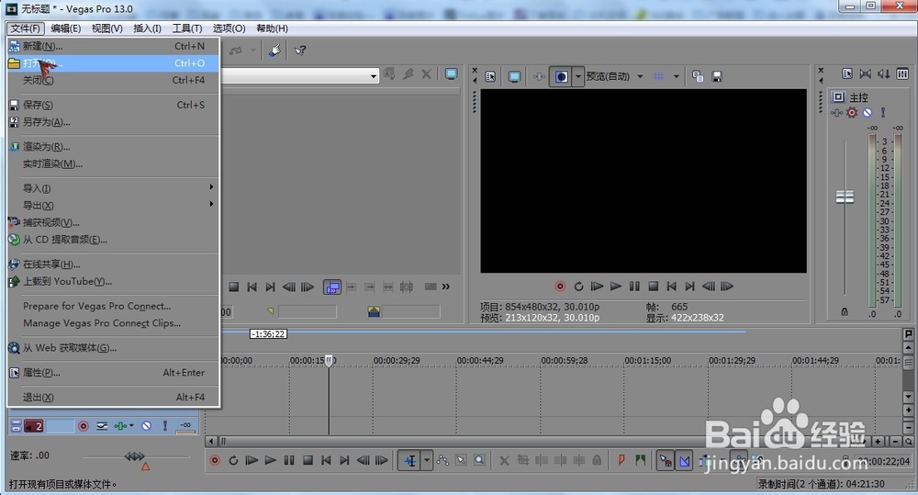The width and height of the screenshot is (918, 495).
Task: Click Play in the video preview
Action: [615, 287]
